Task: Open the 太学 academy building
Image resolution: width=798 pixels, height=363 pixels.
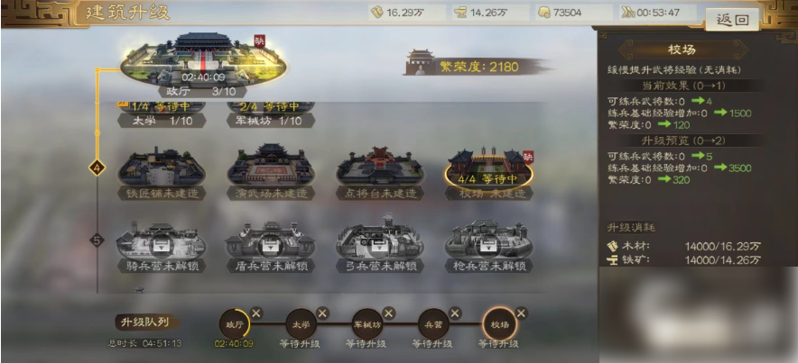Action: (x=162, y=114)
